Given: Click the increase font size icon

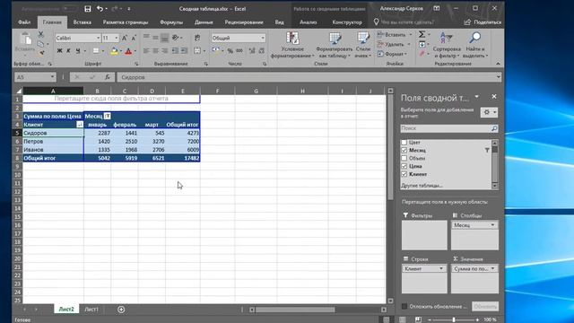Looking at the screenshot, I should coord(125,38).
